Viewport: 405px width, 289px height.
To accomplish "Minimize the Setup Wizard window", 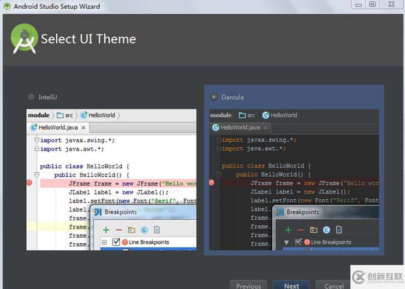I will pos(359,4).
